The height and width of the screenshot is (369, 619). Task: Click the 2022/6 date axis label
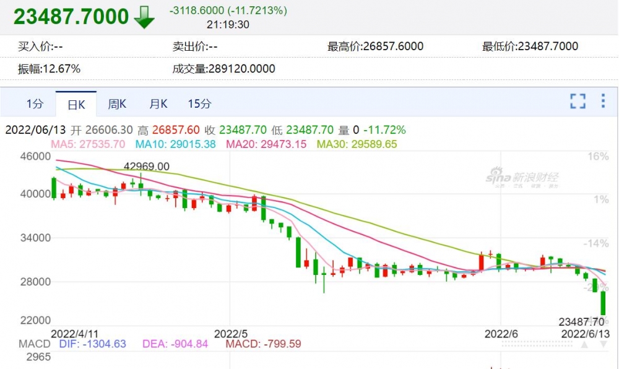pos(501,334)
